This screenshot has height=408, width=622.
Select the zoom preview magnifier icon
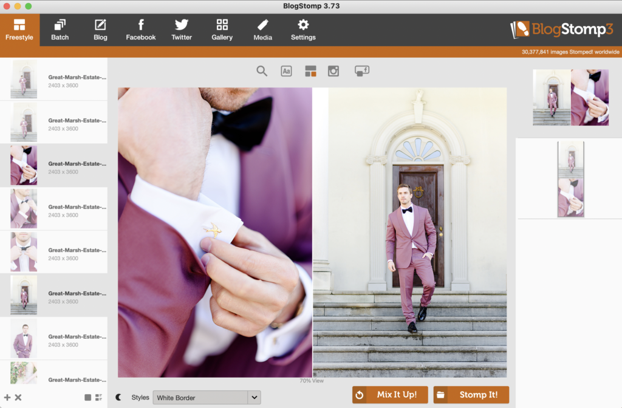262,71
